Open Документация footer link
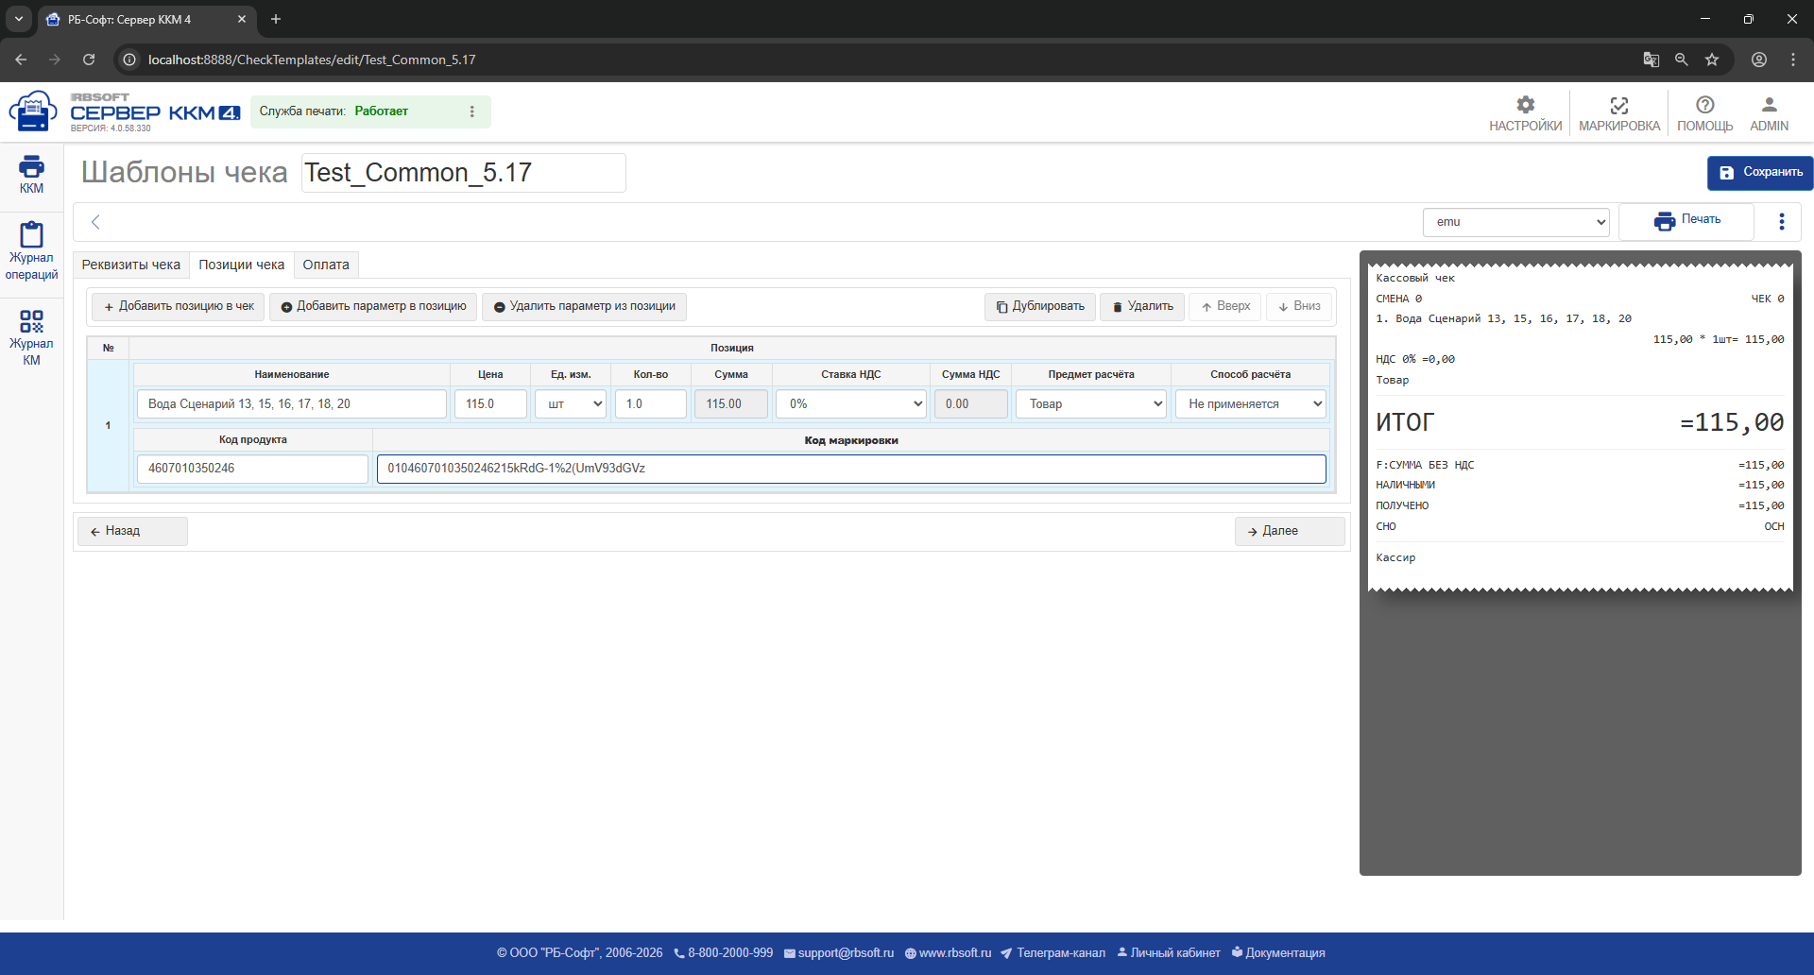 [x=1278, y=953]
